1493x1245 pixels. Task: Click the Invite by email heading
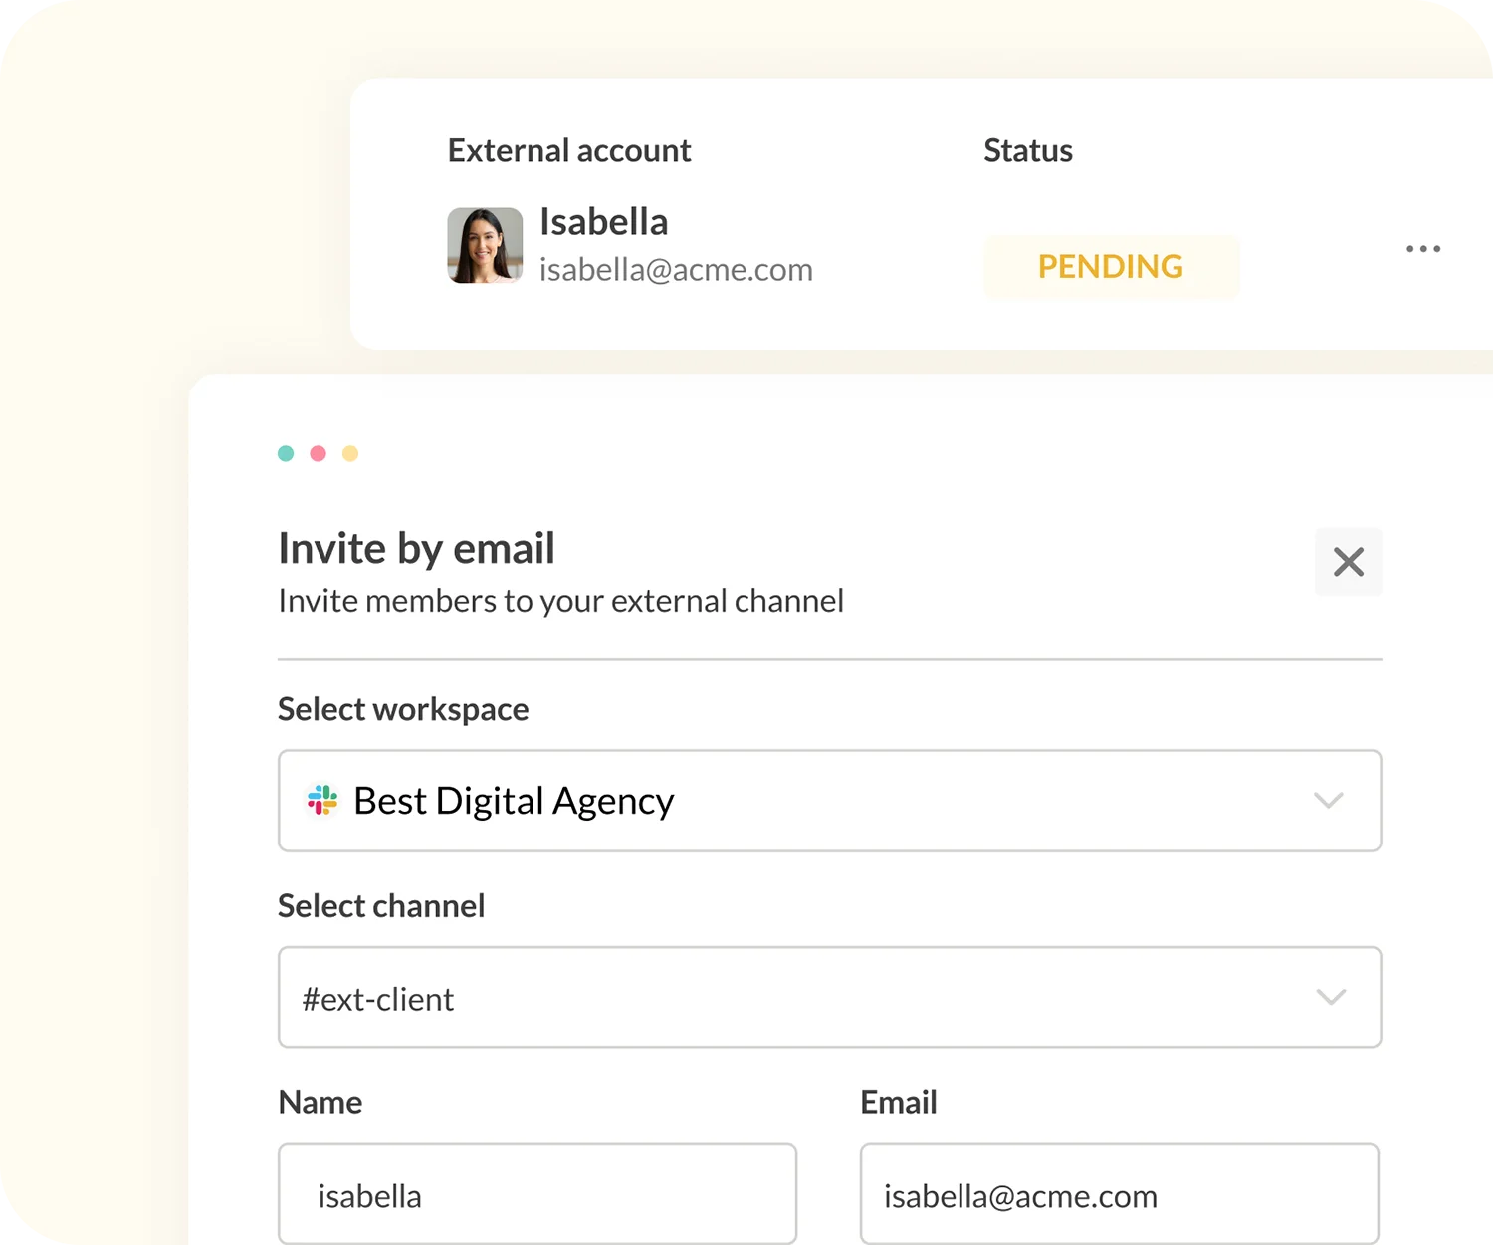[416, 549]
